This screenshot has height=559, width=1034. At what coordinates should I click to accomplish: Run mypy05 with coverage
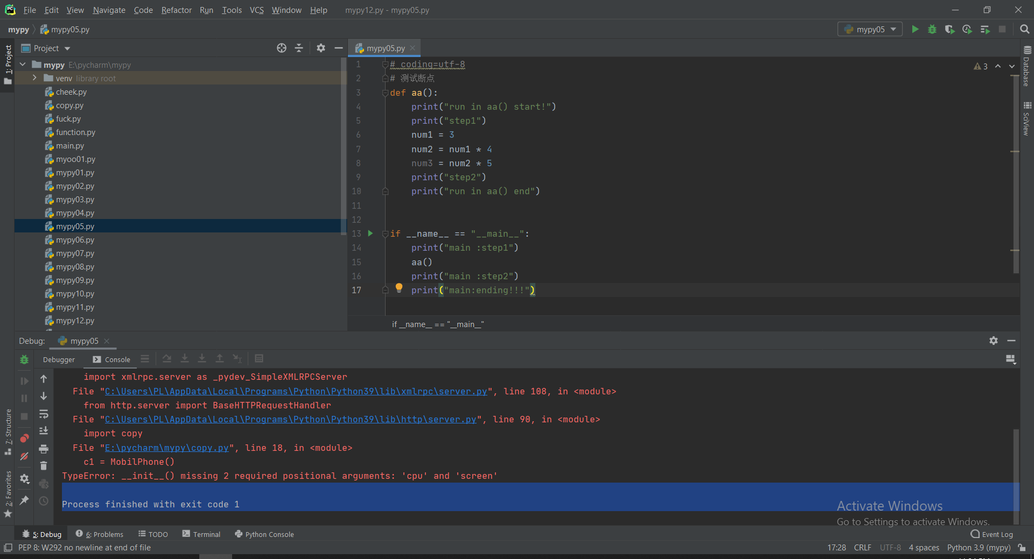pyautogui.click(x=949, y=29)
